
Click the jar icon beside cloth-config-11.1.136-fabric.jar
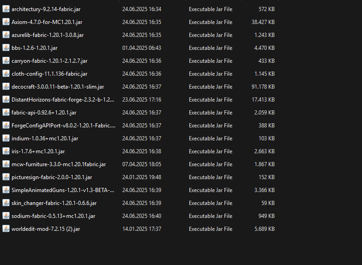[x=6, y=74]
